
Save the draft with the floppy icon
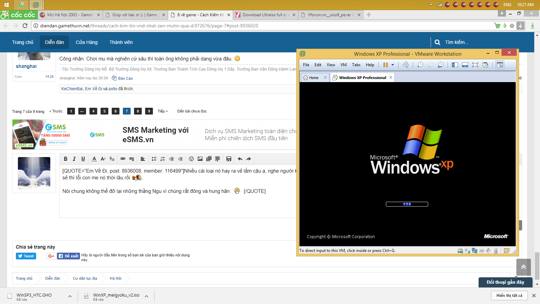tap(229, 159)
